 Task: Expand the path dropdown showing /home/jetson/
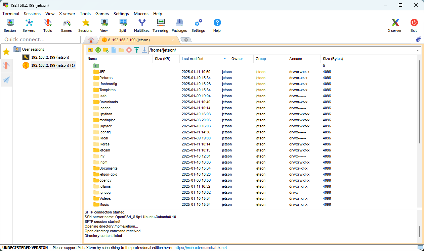(418, 50)
